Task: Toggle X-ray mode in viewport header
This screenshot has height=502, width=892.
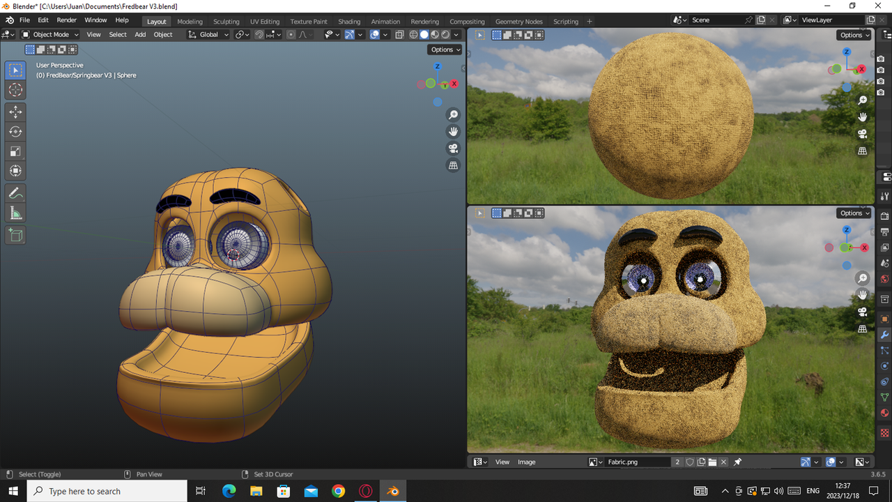Action: [x=399, y=34]
